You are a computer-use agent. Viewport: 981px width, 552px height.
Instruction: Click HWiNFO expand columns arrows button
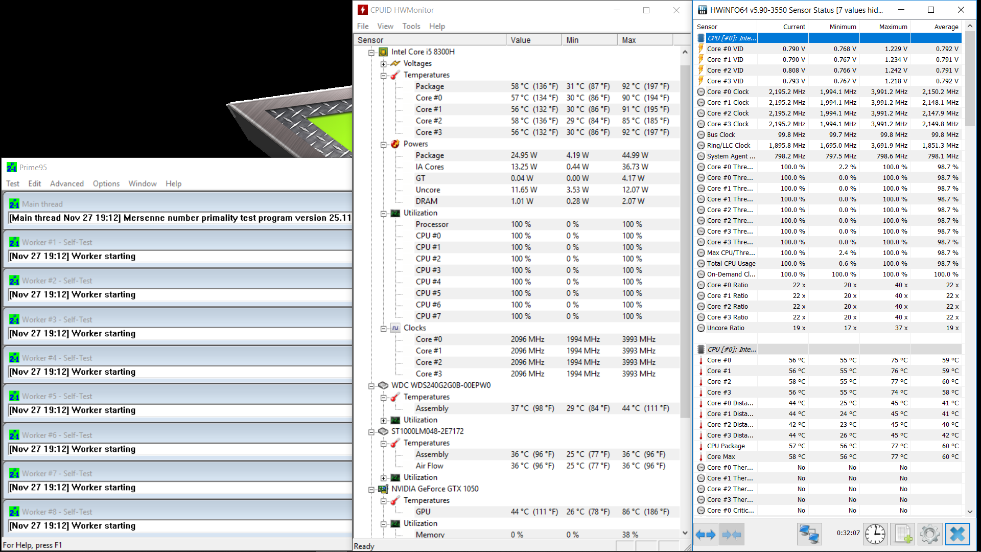click(x=706, y=535)
